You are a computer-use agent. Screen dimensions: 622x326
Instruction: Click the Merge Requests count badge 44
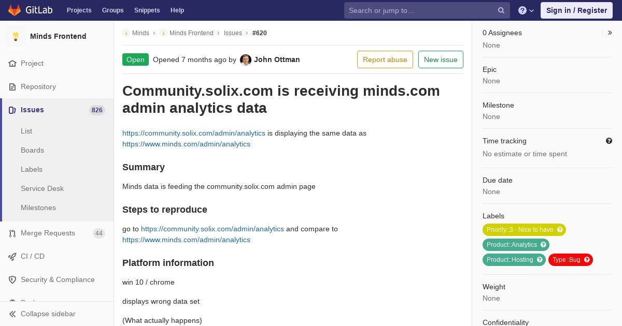point(99,233)
